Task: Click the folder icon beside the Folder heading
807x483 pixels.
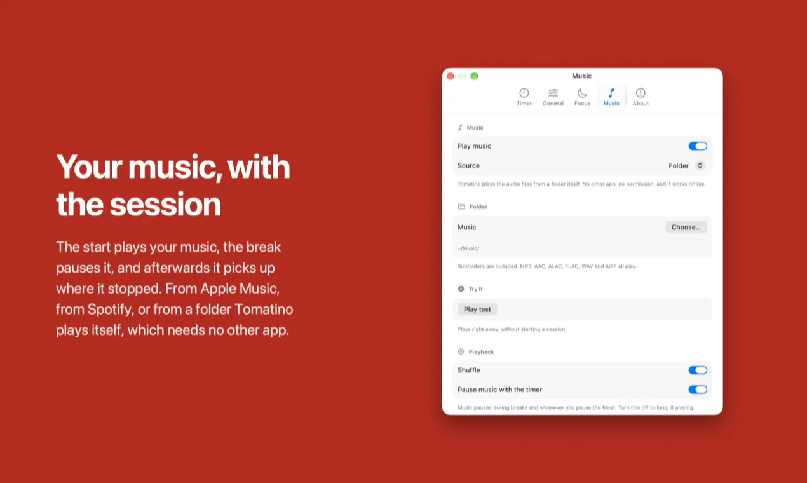Action: click(461, 207)
